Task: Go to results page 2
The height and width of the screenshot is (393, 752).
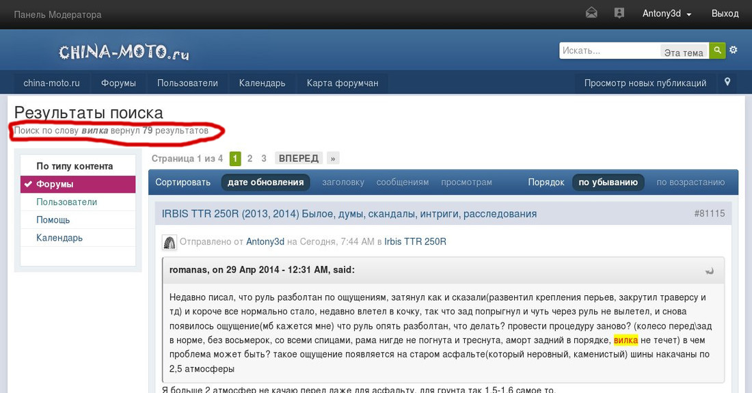Action: [x=250, y=159]
